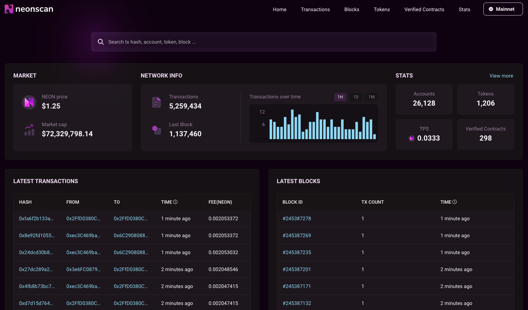Switch chart range to 1M
The image size is (528, 310).
[371, 97]
